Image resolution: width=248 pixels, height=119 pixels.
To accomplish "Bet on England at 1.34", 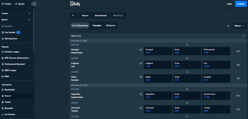I will [x=158, y=65].
